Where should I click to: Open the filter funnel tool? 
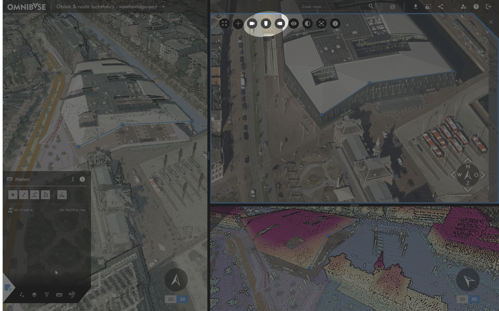tap(47, 295)
